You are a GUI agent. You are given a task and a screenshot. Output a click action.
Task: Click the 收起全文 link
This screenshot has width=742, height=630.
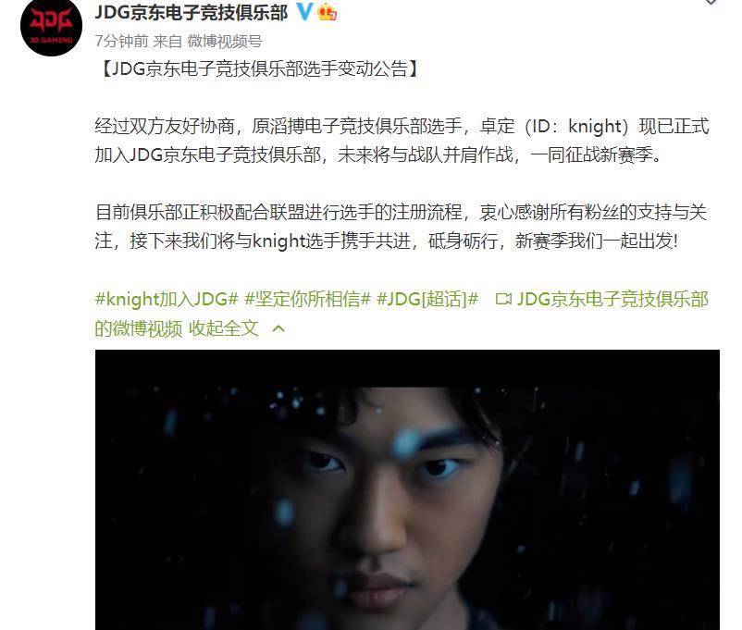tap(224, 328)
